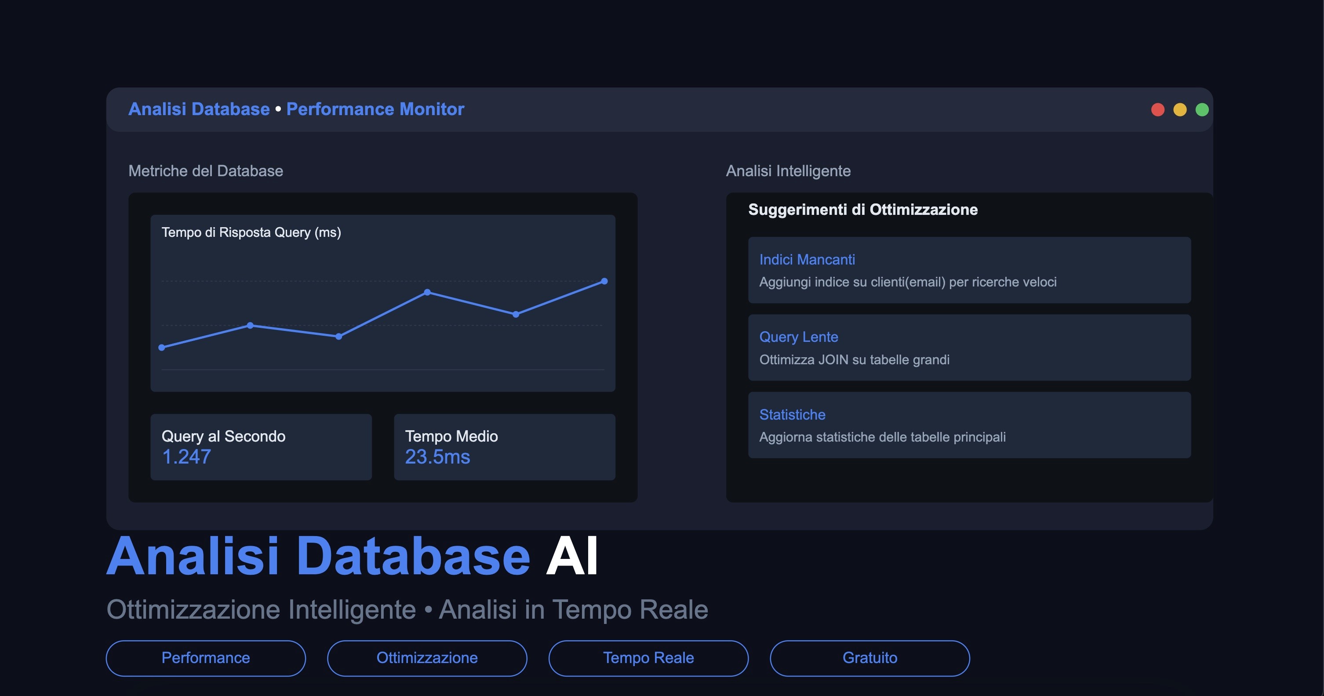
Task: Click the value '23.5ms'
Action: pyautogui.click(x=437, y=457)
